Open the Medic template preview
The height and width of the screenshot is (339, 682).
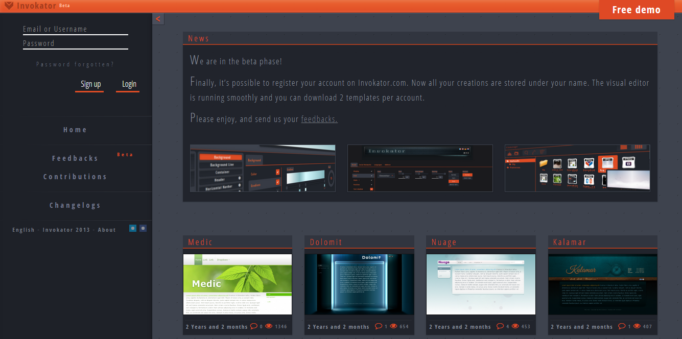coord(238,284)
